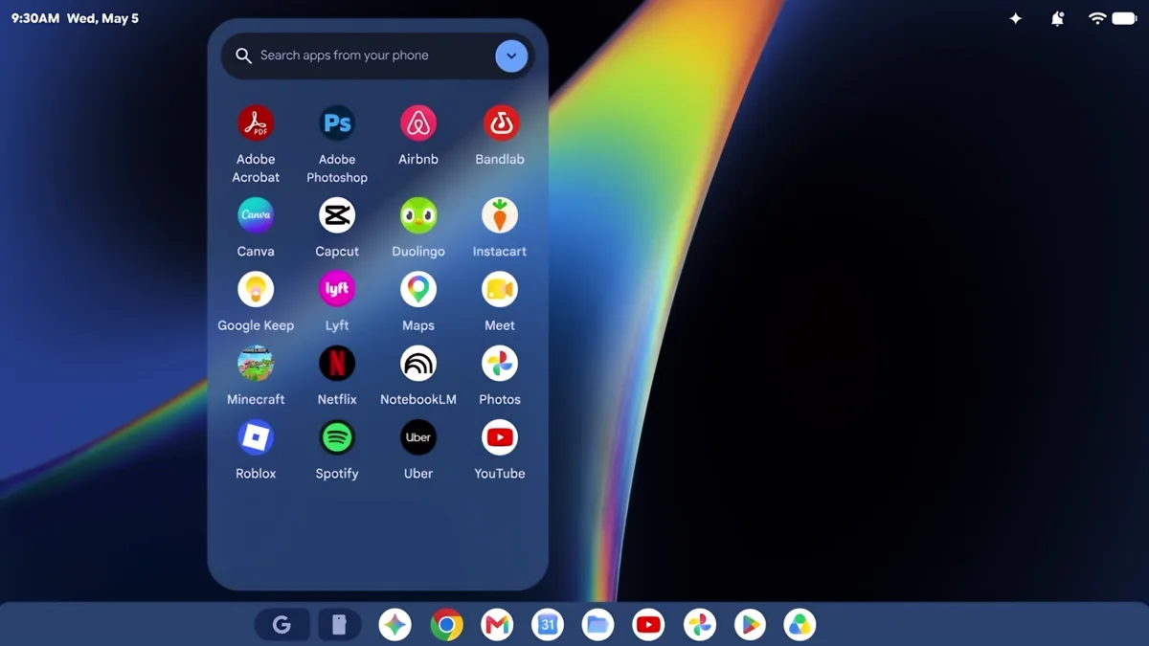Screen dimensions: 1149x646
Task: Open the Files app from the shelf
Action: point(598,625)
